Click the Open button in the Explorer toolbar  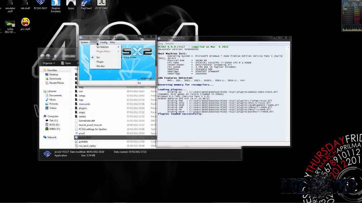[66, 63]
